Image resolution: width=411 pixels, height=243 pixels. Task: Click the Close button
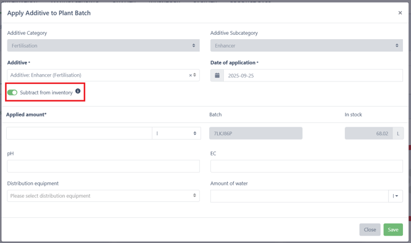[370, 230]
